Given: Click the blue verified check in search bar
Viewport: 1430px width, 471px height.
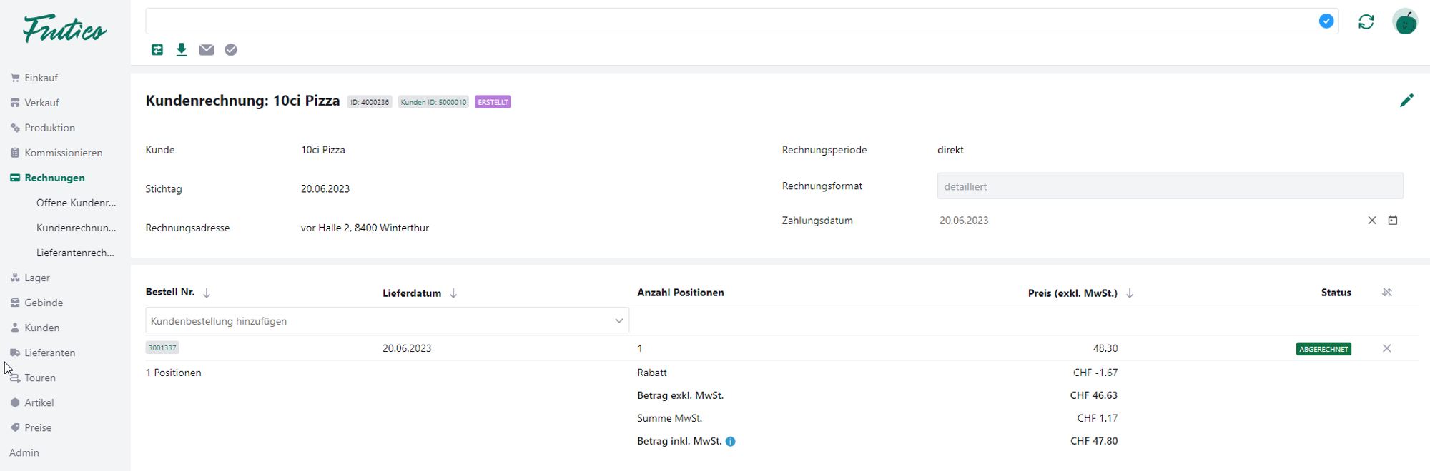Looking at the screenshot, I should tap(1326, 21).
